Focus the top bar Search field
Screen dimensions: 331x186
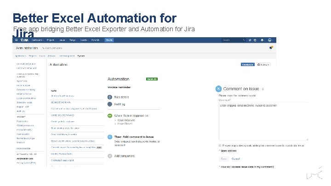click(x=234, y=40)
